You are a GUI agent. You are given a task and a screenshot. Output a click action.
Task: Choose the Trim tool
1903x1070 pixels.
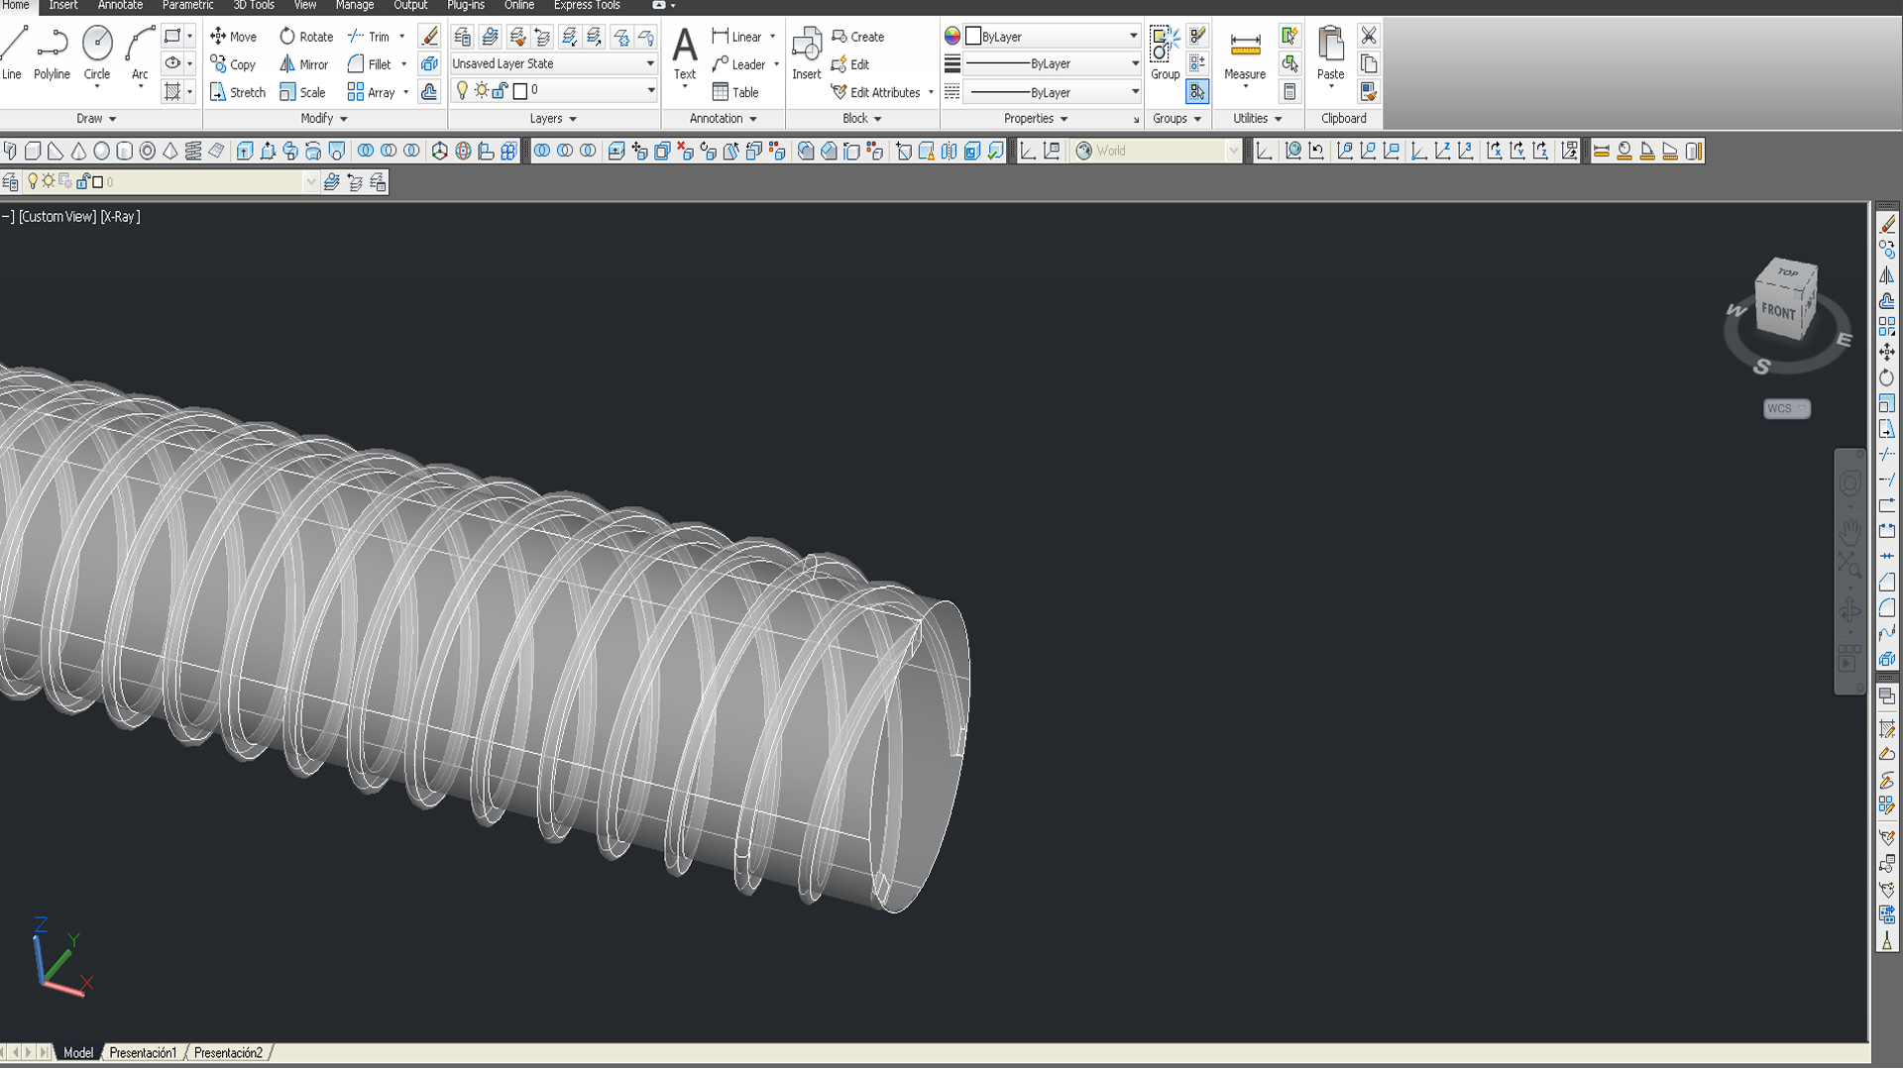[x=369, y=37]
